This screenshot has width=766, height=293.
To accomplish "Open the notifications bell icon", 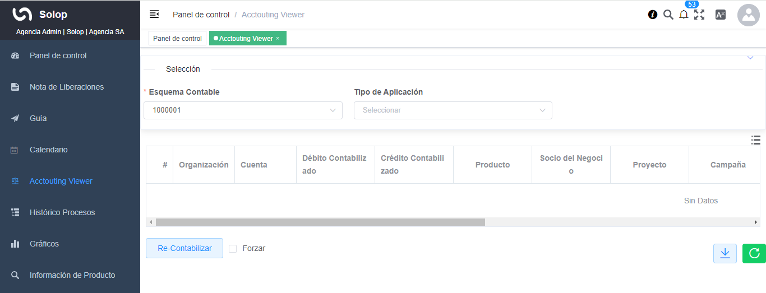I will click(684, 15).
